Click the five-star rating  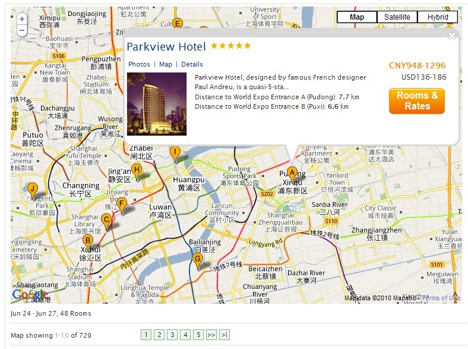tap(230, 46)
